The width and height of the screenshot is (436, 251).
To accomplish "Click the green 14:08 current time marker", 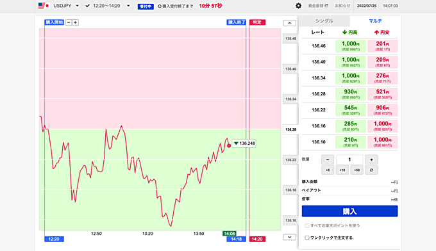I will click(x=230, y=234).
